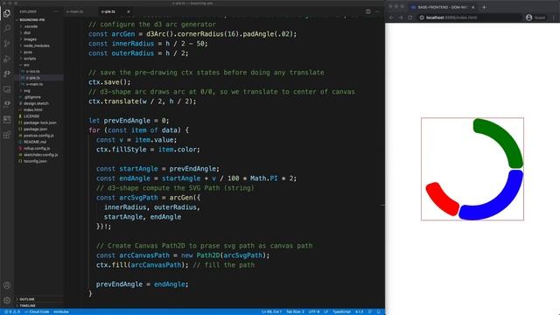Open notifications bell in status bar
Screen dimensions: 560x315
379,311
